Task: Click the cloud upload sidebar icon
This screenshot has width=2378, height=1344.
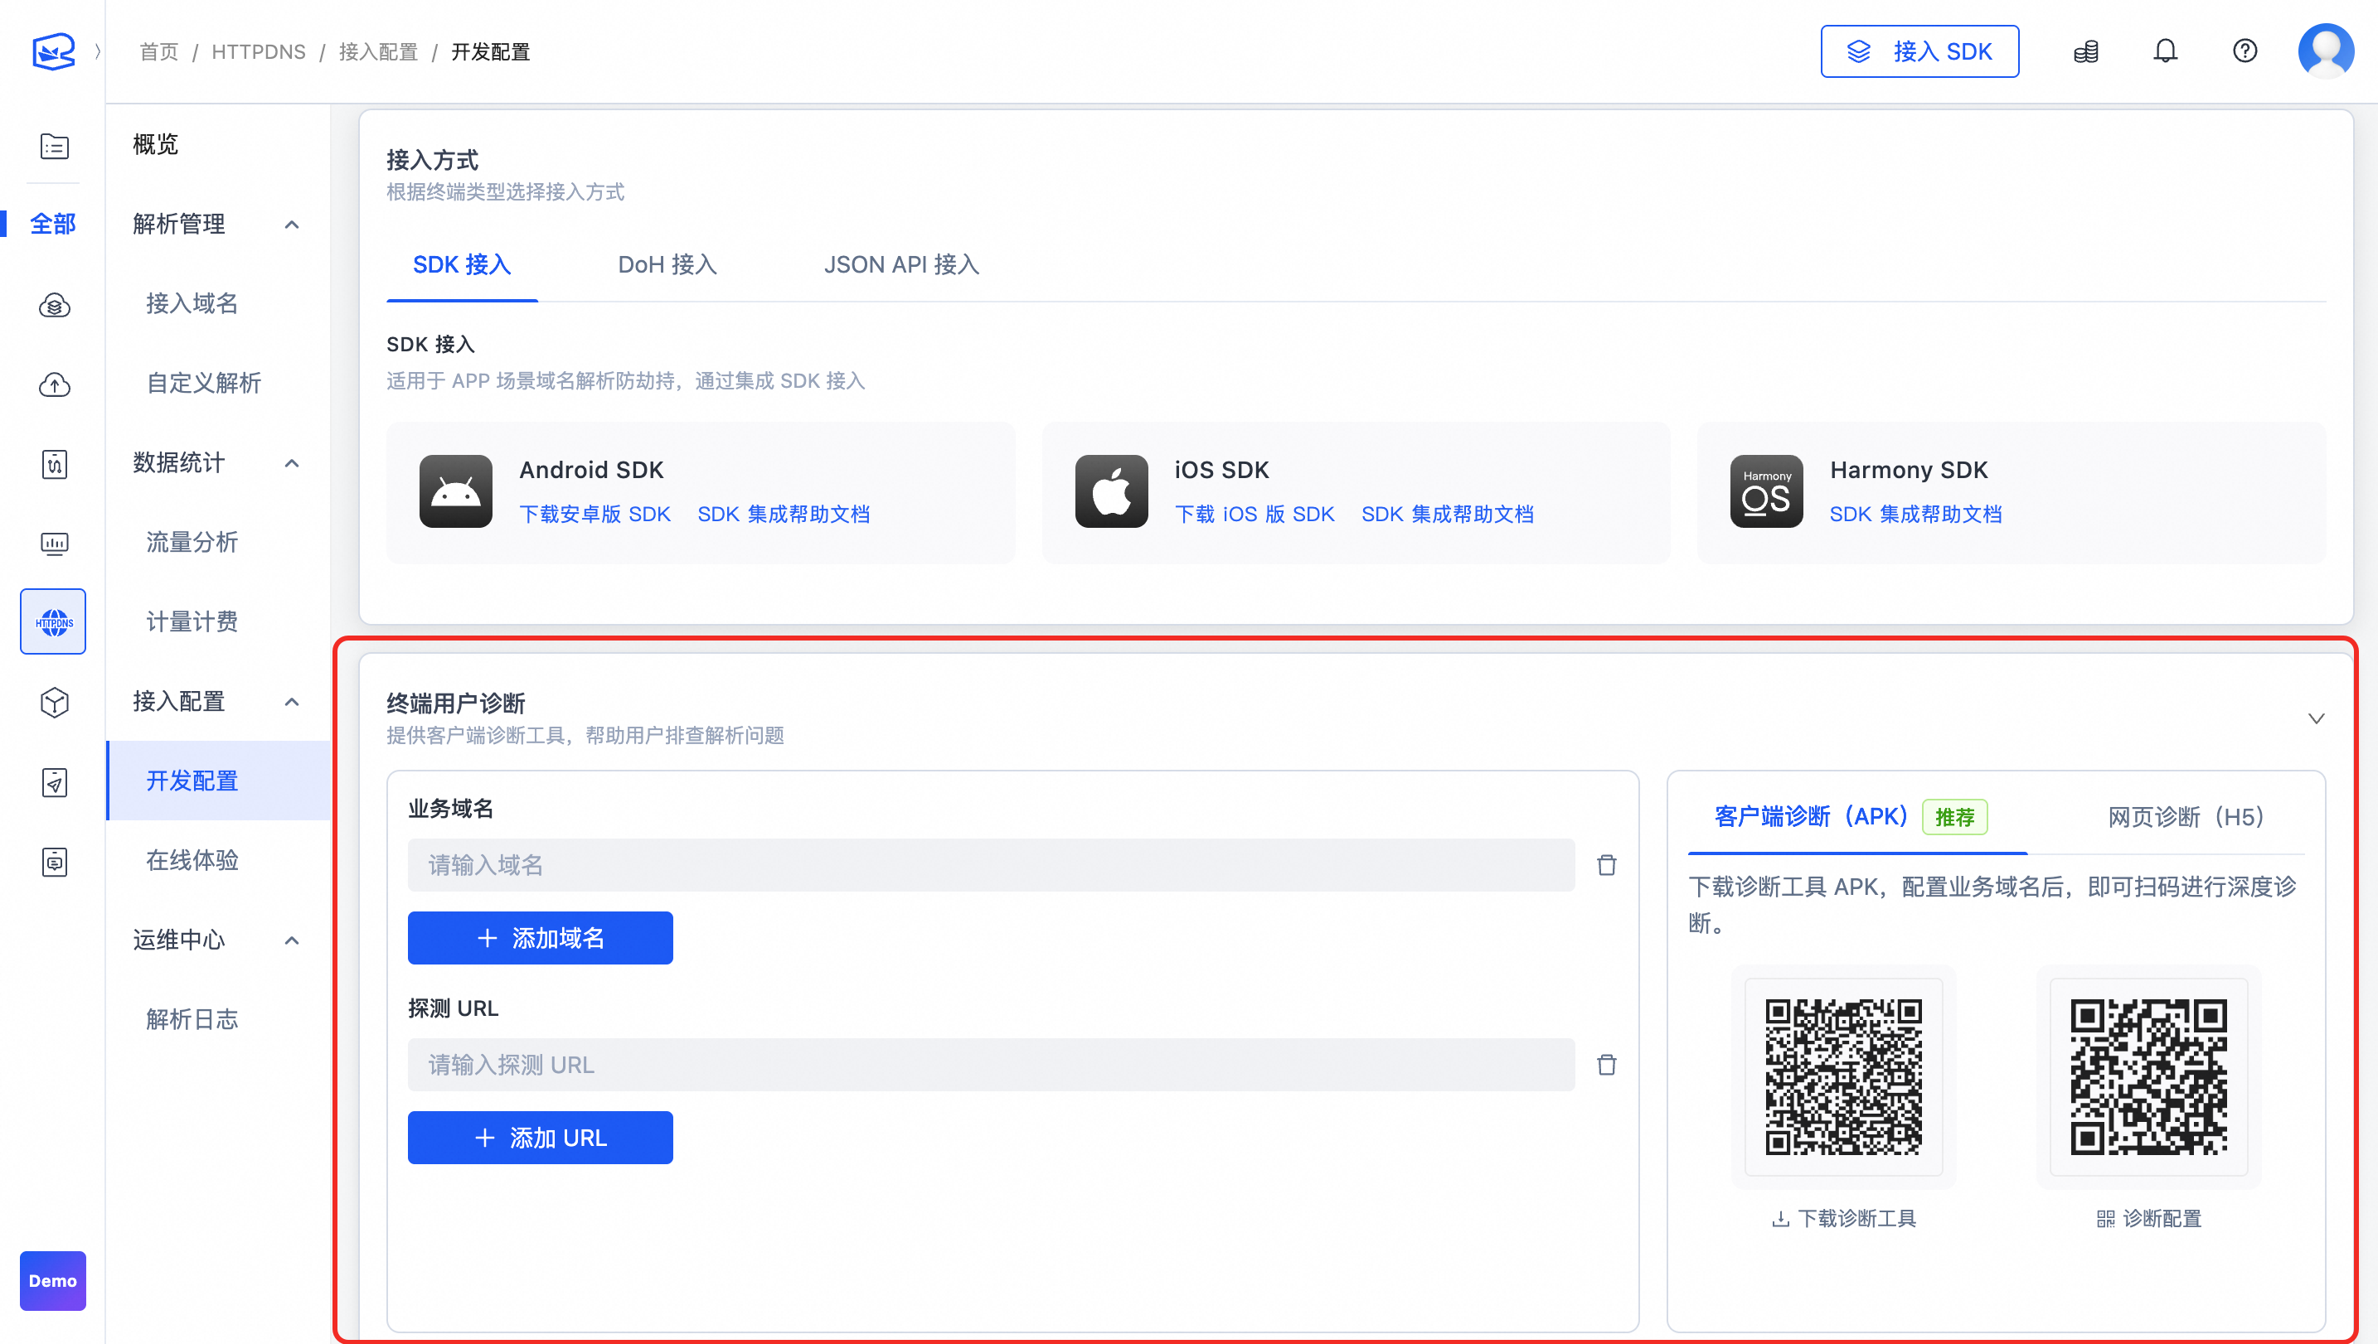Action: (x=55, y=384)
